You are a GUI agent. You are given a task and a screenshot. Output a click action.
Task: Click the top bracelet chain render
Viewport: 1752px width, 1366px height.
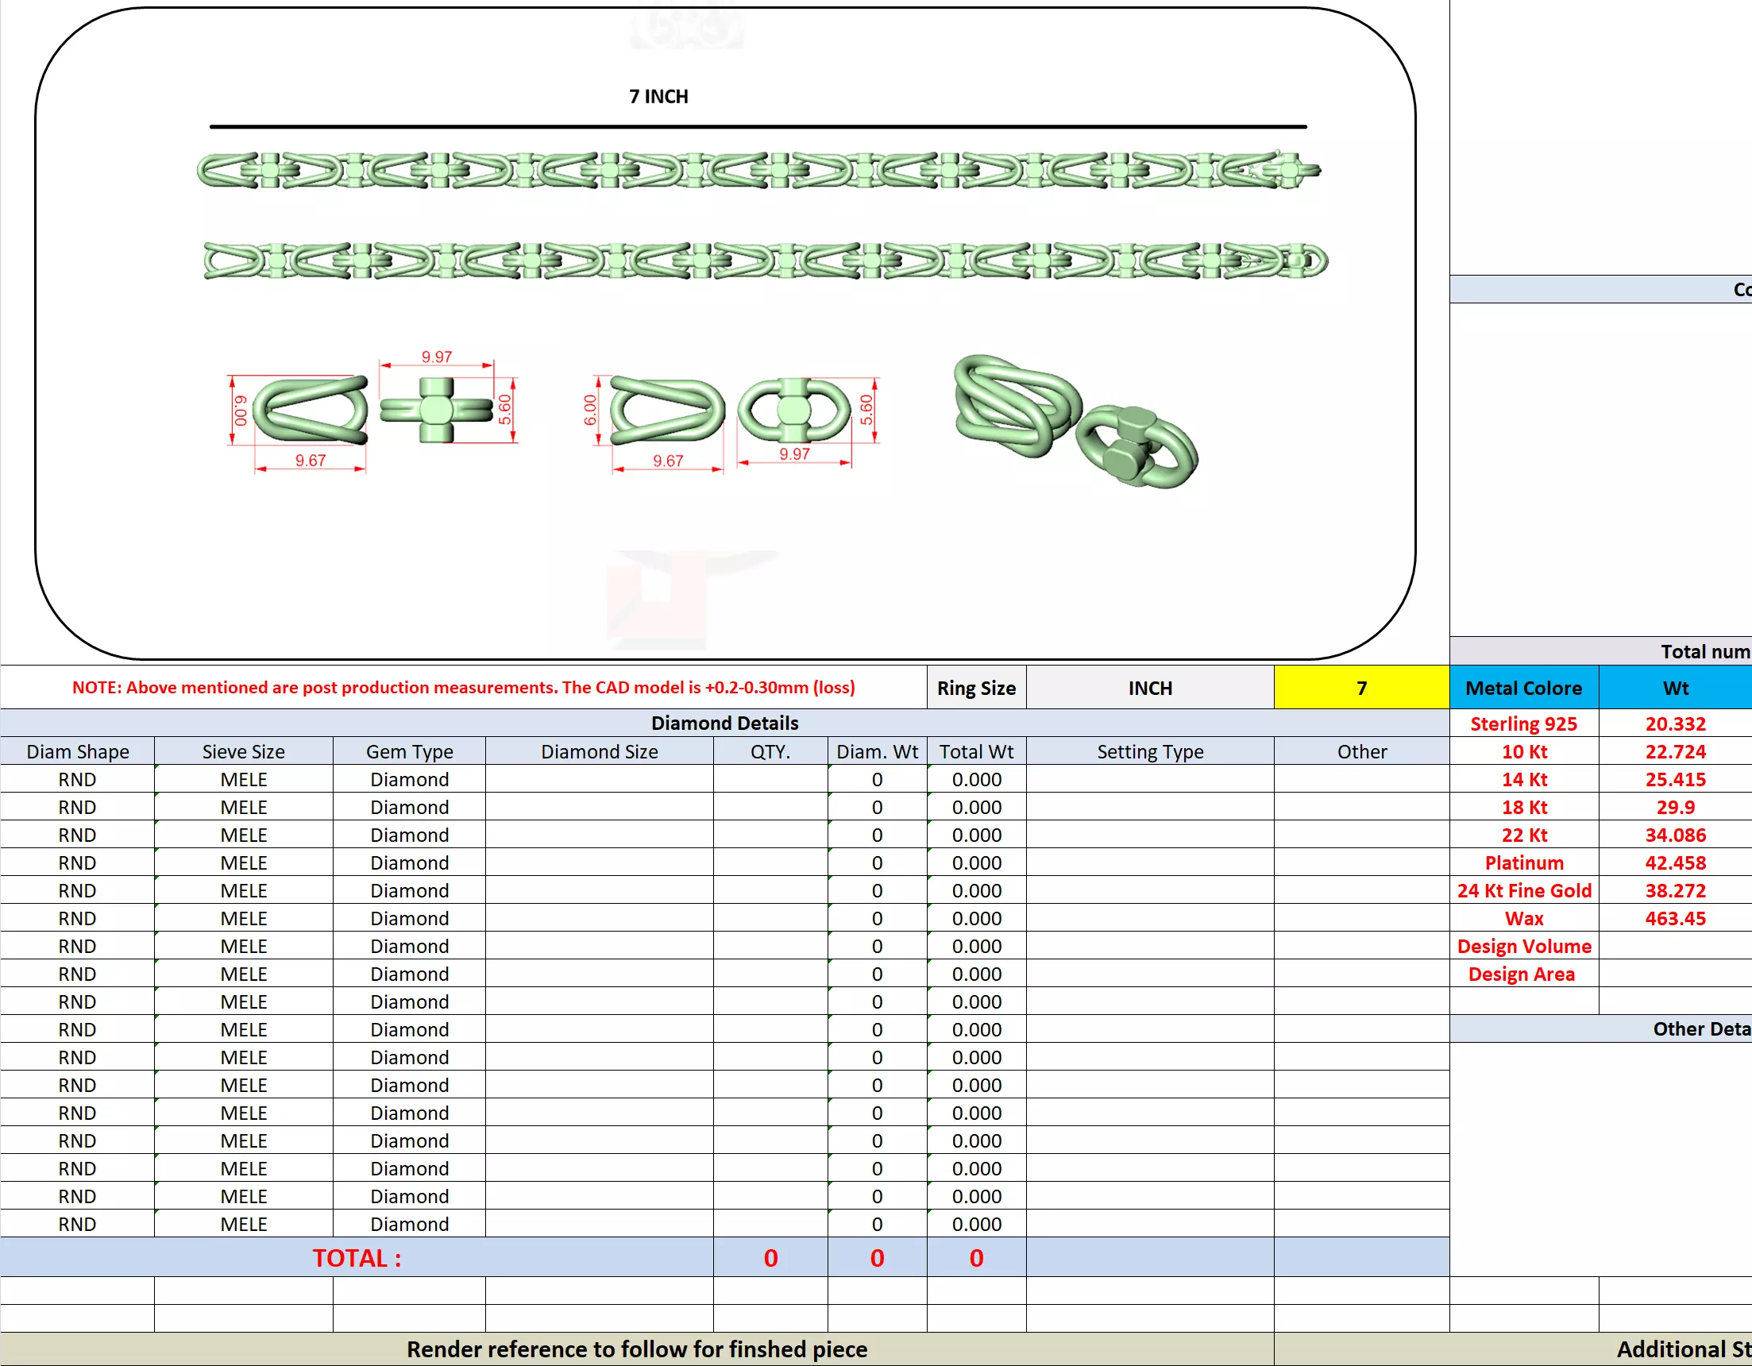tap(758, 170)
